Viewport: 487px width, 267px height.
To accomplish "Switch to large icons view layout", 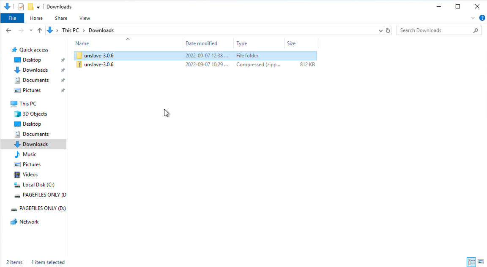I will (x=481, y=262).
